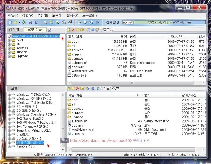Screen dimensions: 211x164
Task: Expand the upgrade folder in image tree
Action: coord(9,56)
